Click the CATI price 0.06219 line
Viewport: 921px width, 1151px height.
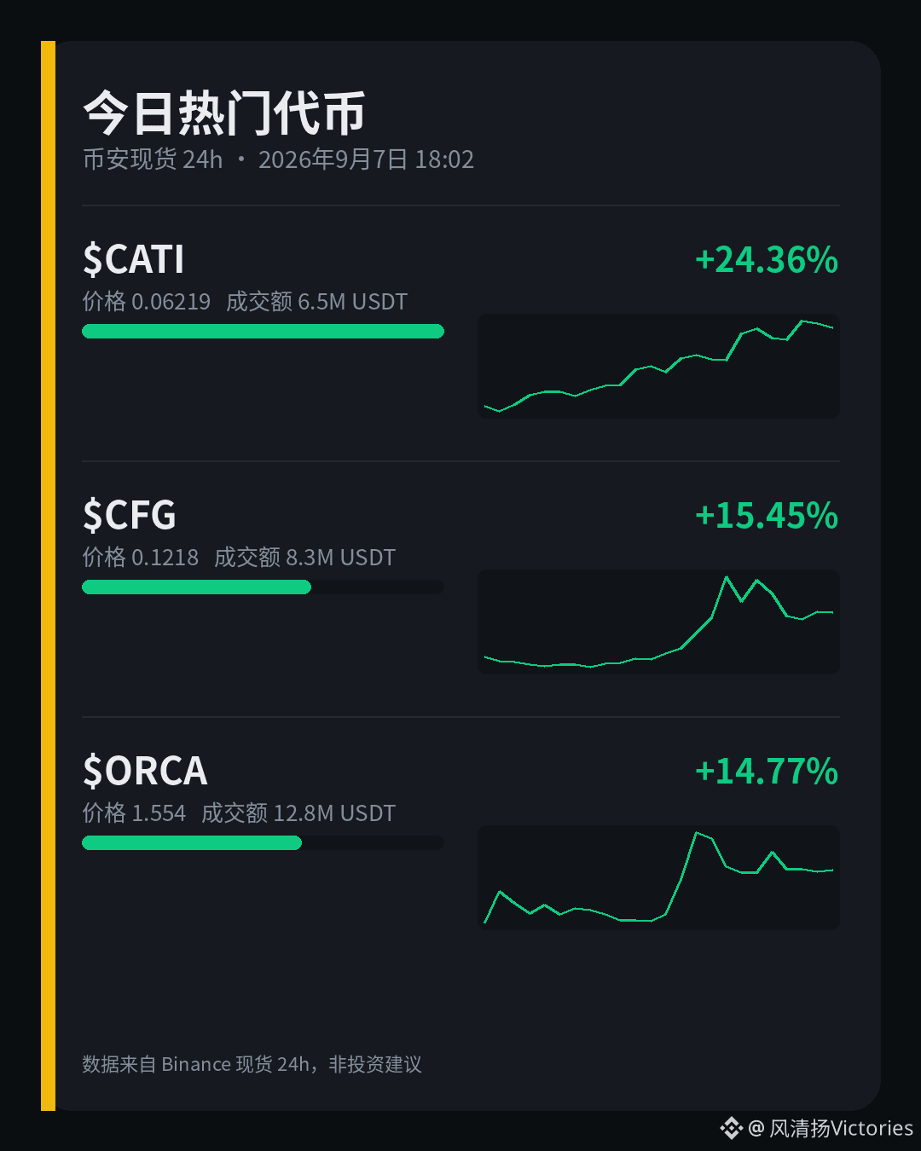(146, 301)
